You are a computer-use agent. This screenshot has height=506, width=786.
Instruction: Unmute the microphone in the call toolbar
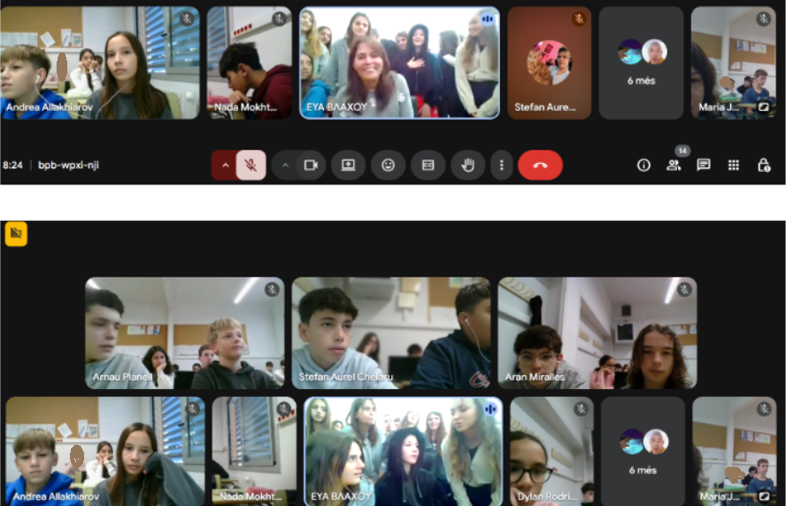point(251,165)
